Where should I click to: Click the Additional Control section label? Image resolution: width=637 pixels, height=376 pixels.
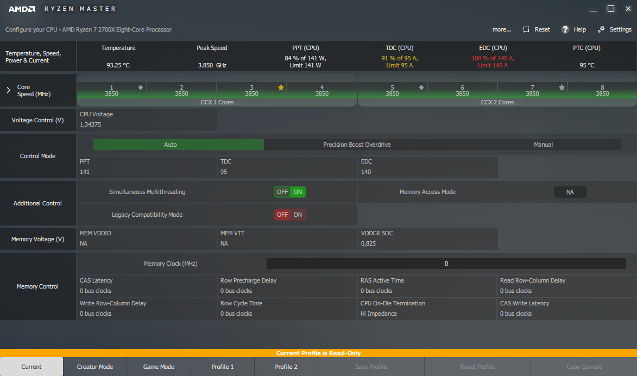click(x=38, y=203)
